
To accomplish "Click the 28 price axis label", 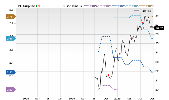I will (x=157, y=16).
